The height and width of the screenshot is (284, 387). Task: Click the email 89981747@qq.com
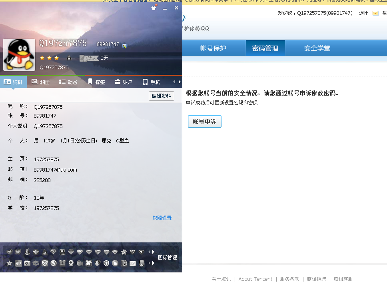point(55,170)
